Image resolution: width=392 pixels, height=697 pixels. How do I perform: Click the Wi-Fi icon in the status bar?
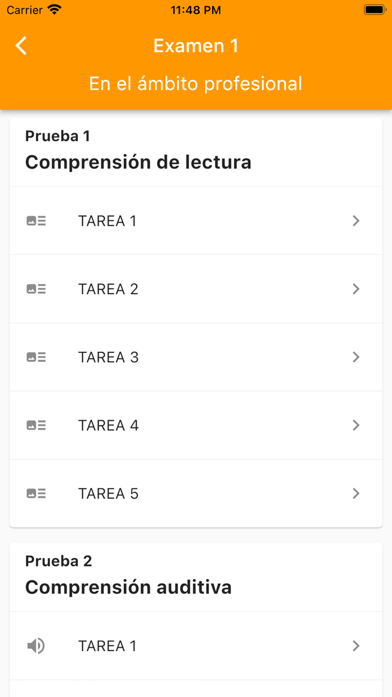(x=54, y=9)
